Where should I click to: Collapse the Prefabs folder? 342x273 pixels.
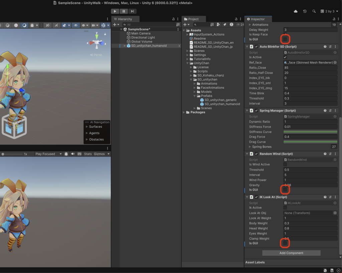[195, 96]
